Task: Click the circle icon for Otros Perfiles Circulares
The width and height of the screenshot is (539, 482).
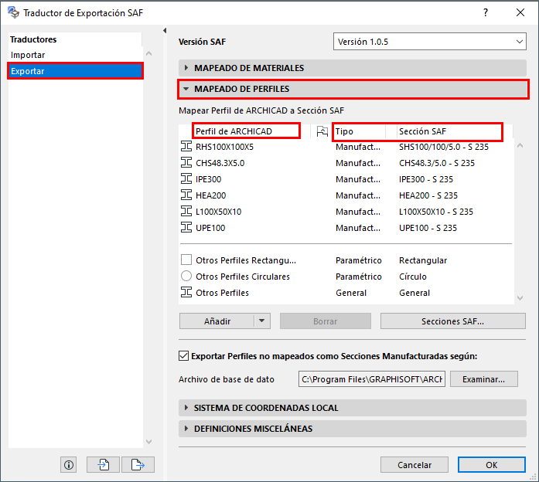Action: pos(186,276)
